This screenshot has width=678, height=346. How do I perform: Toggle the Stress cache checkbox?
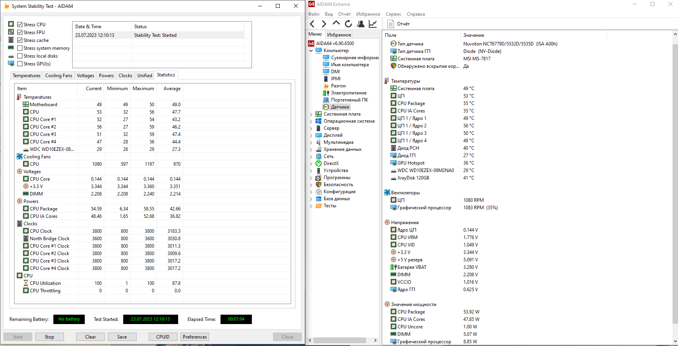(20, 40)
